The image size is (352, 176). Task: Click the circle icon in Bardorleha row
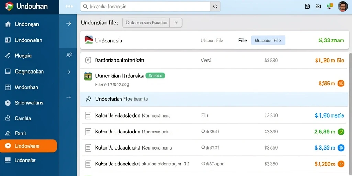pyautogui.click(x=88, y=60)
